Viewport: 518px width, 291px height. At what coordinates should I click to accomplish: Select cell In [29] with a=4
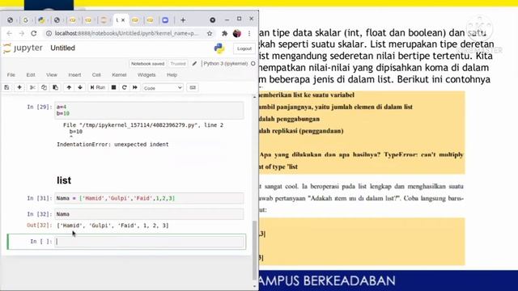[x=149, y=110]
